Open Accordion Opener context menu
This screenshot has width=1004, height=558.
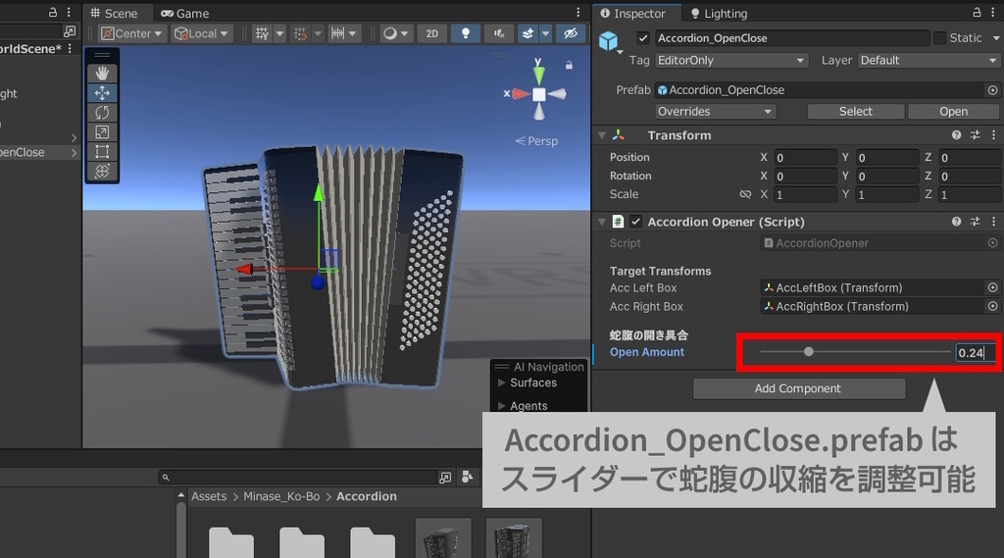tap(994, 222)
